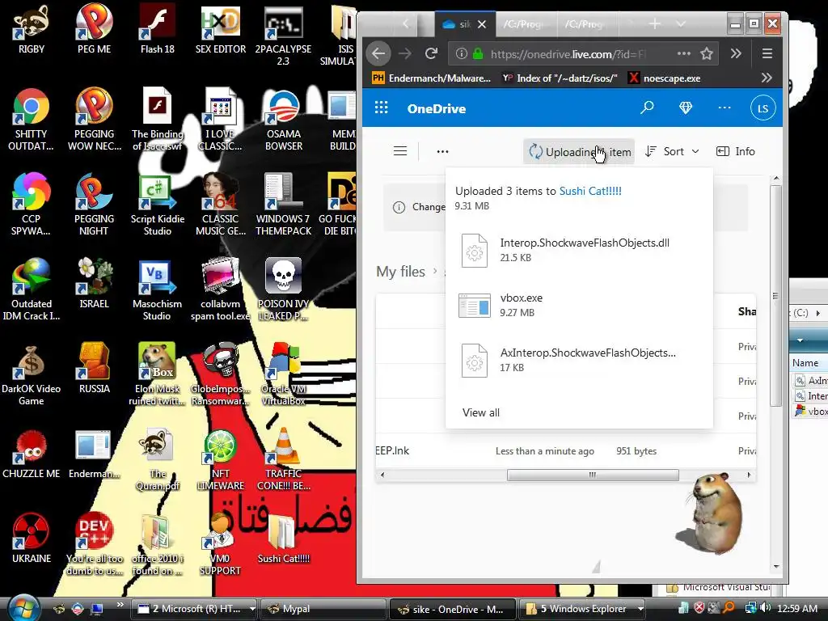Image resolution: width=828 pixels, height=621 pixels.
Task: Open a new browser tab
Action: point(654,23)
